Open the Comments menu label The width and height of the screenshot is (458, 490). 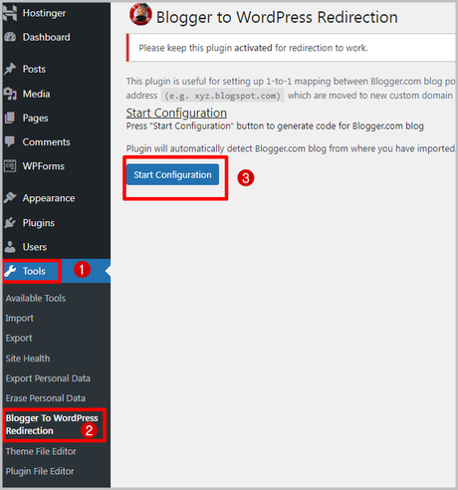(x=47, y=141)
